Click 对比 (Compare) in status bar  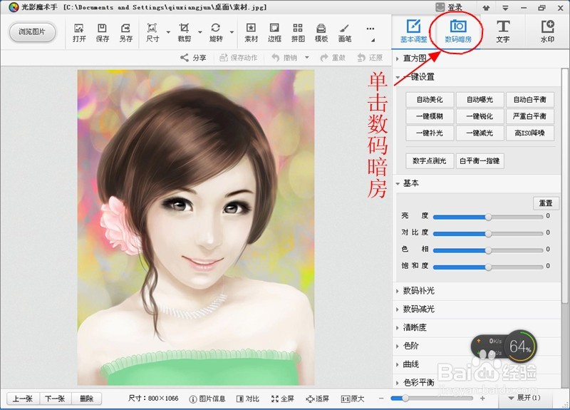[x=247, y=399]
